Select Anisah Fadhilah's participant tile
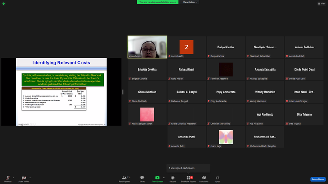 [x=304, y=47]
